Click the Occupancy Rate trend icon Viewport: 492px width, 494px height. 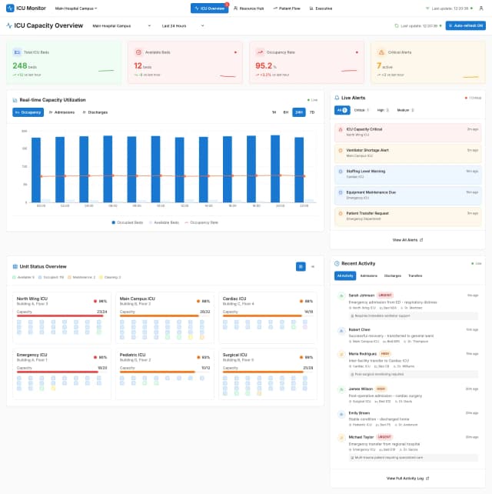(x=261, y=52)
